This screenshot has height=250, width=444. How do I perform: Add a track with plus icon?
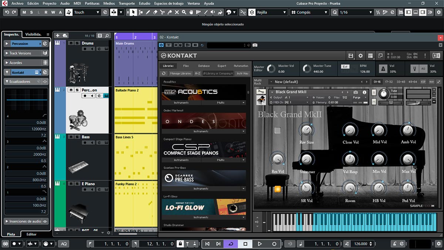click(x=57, y=36)
